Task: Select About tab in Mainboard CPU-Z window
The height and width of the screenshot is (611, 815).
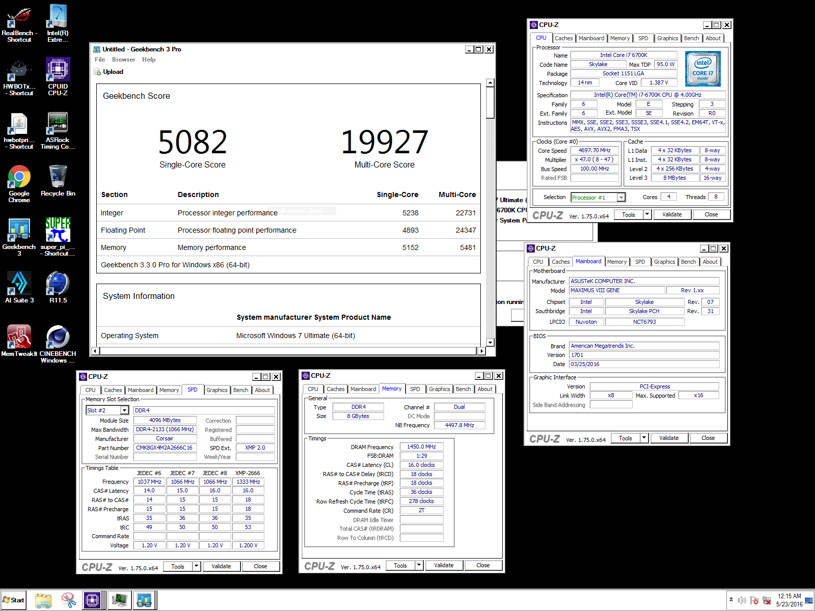Action: (710, 262)
